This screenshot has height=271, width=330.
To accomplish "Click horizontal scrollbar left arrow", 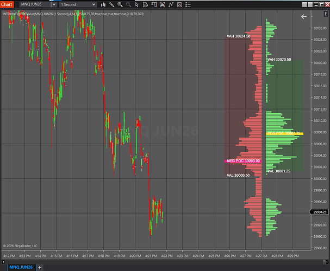I will tap(3, 262).
